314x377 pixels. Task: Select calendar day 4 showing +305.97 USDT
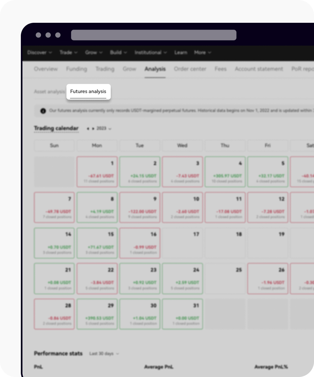click(x=225, y=172)
